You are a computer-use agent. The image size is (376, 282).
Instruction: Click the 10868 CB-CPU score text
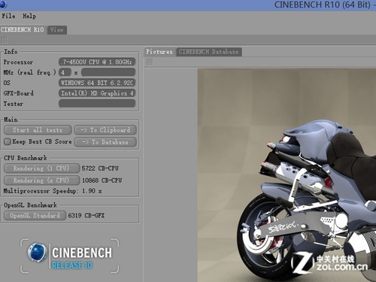(x=102, y=180)
